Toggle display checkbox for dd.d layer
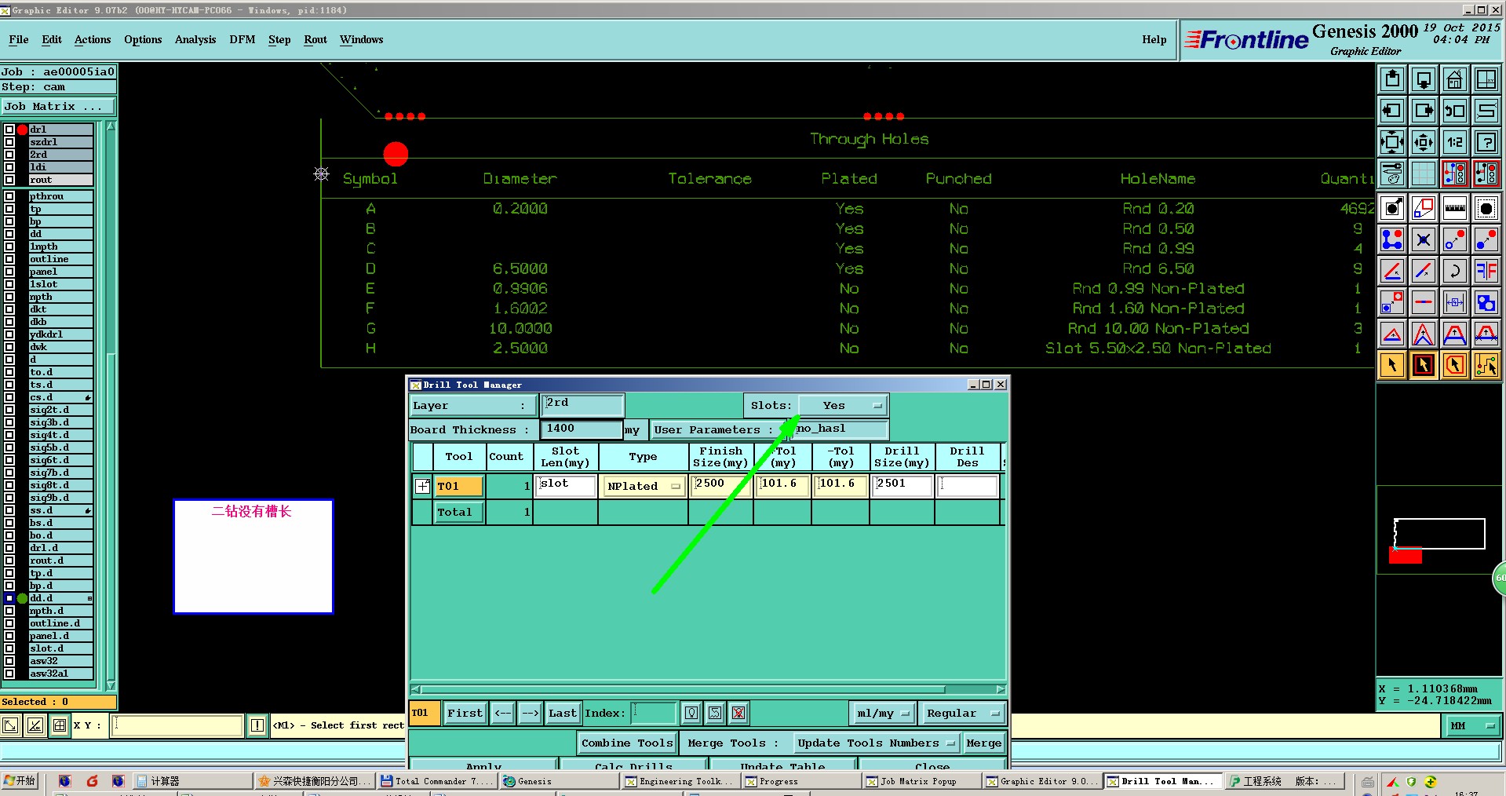The height and width of the screenshot is (796, 1506). pyautogui.click(x=9, y=598)
